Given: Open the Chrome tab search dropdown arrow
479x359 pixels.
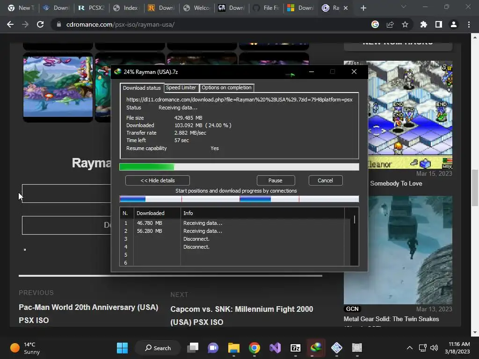Looking at the screenshot, I should (x=404, y=7).
